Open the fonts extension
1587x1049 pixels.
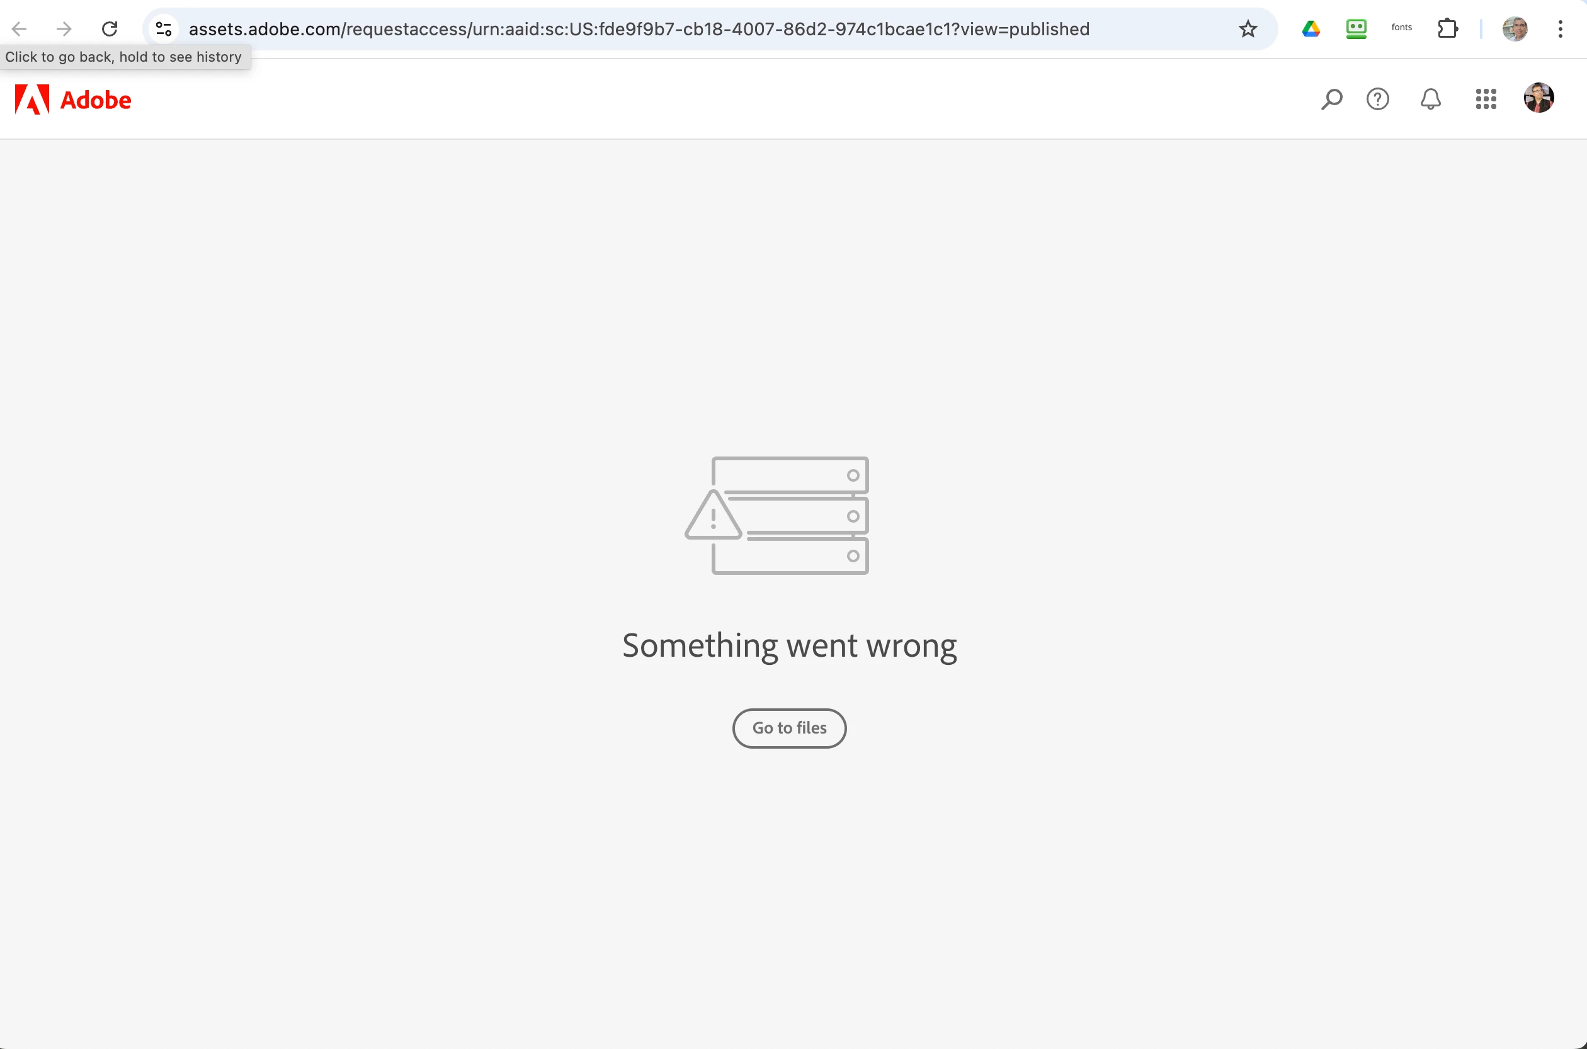1402,28
